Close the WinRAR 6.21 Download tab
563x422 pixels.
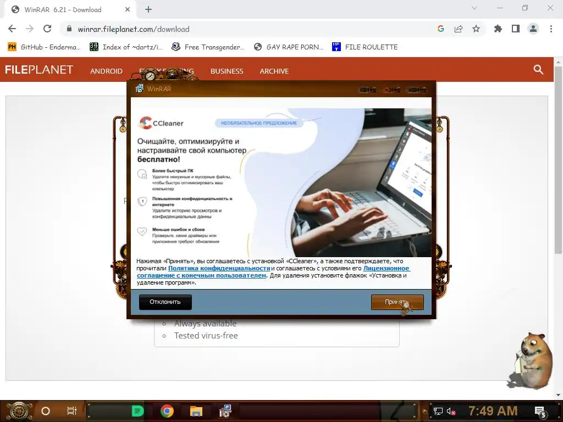[x=128, y=10]
